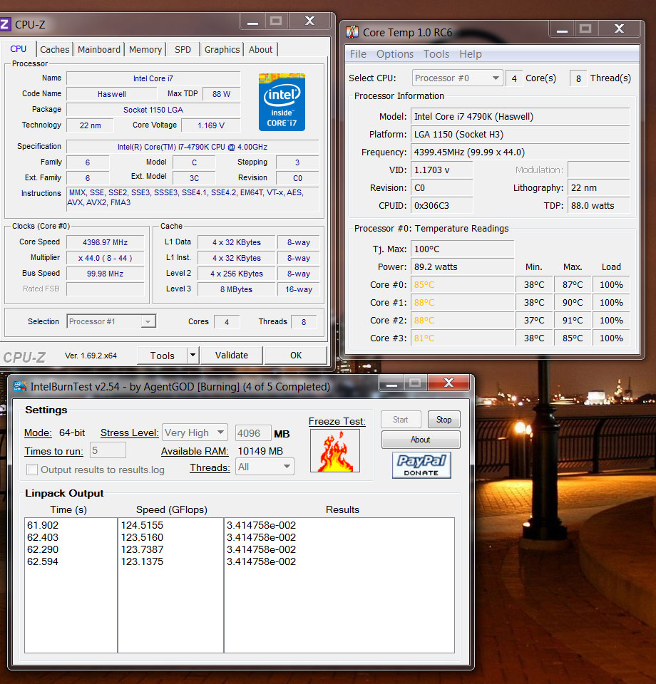Click the Linpack time 62.594 entry
656x684 pixels.
(43, 561)
